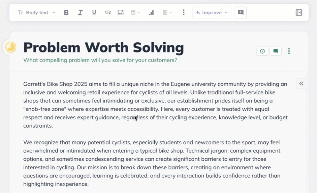317x193 pixels.
Task: Open section options three-dot menu
Action: coord(289,51)
